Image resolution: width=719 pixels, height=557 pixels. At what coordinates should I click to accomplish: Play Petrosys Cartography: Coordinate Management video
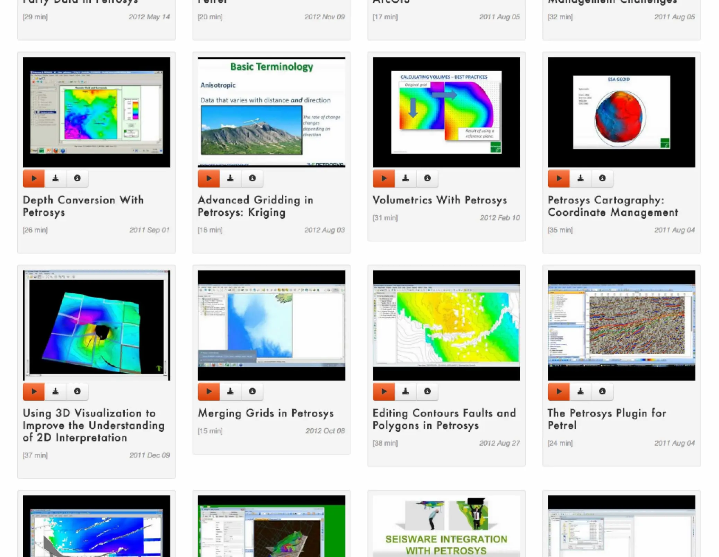coord(559,179)
